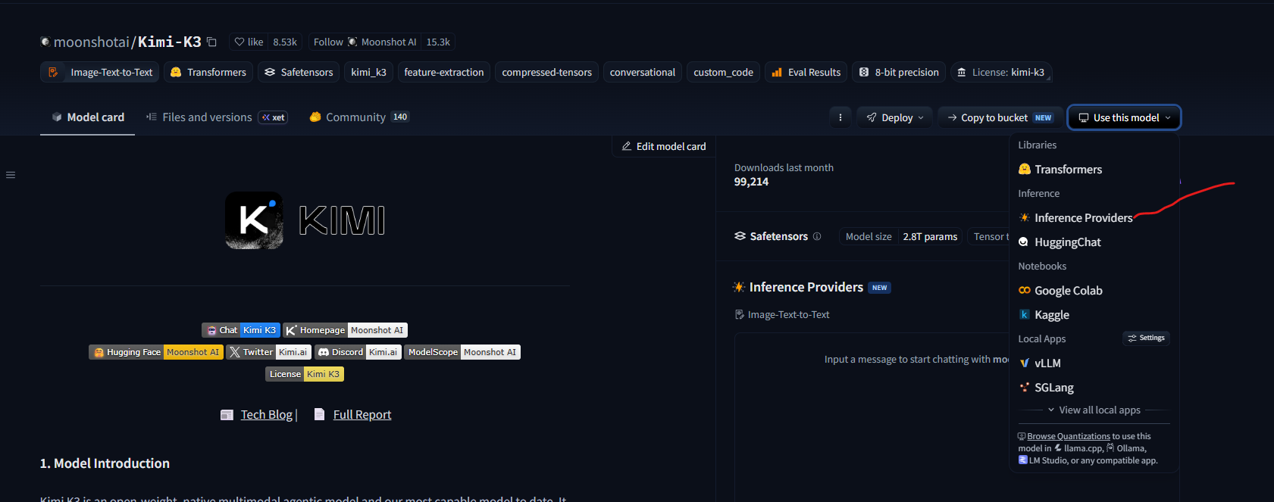1274x502 pixels.
Task: Choose Kaggle notebook option
Action: pyautogui.click(x=1094, y=315)
